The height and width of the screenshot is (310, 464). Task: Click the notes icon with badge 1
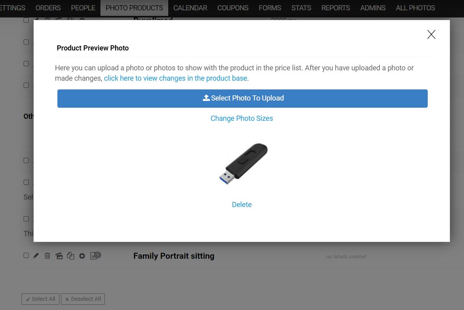(96, 256)
